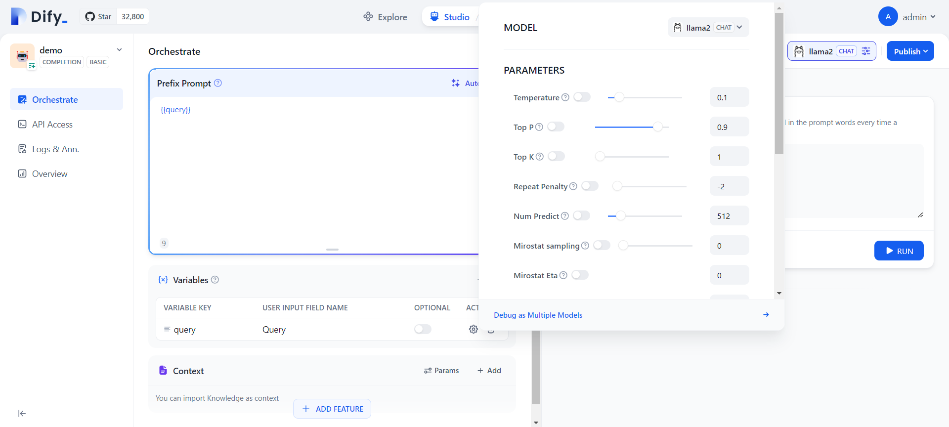The image size is (949, 427).
Task: Enable the Temperature parameter toggle
Action: pos(582,97)
